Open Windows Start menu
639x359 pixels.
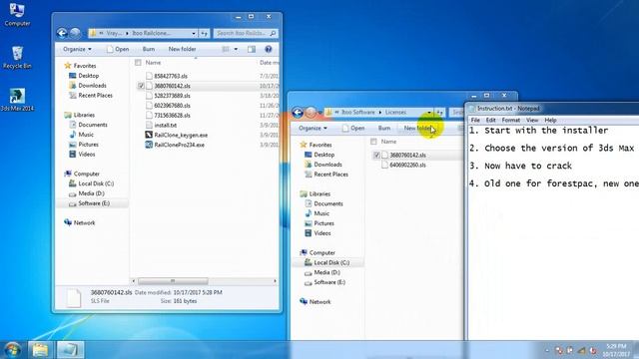point(12,350)
